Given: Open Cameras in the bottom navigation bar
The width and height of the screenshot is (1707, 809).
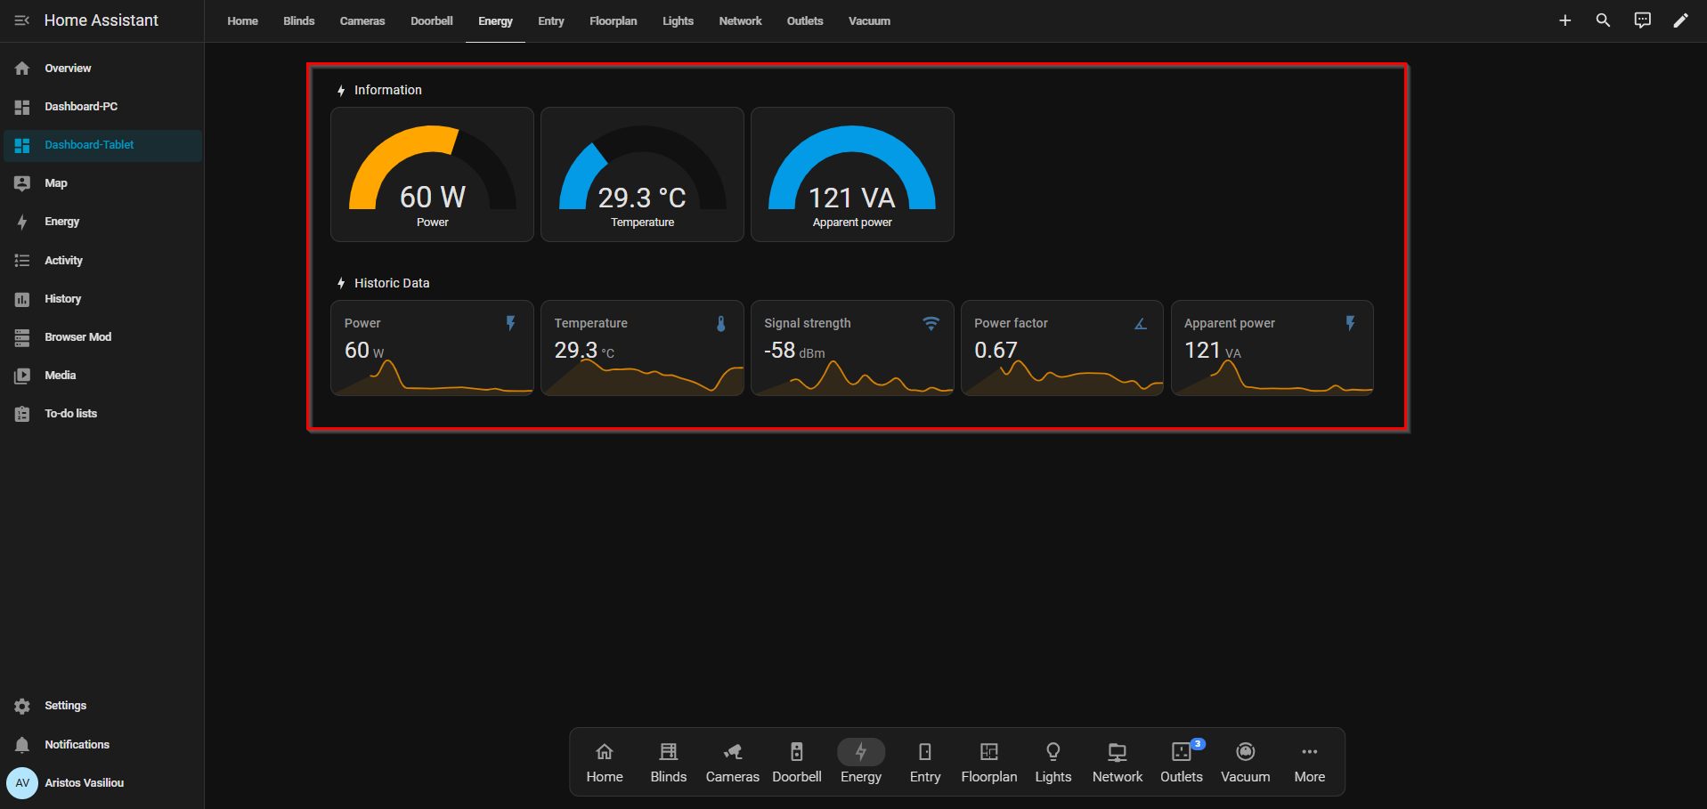Looking at the screenshot, I should click(x=732, y=763).
